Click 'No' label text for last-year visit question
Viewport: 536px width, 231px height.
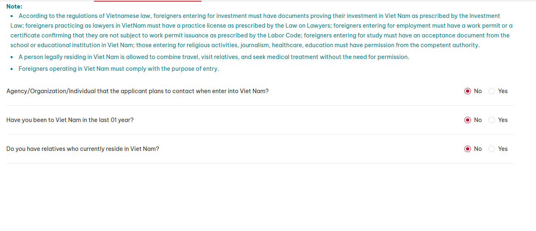pos(478,120)
